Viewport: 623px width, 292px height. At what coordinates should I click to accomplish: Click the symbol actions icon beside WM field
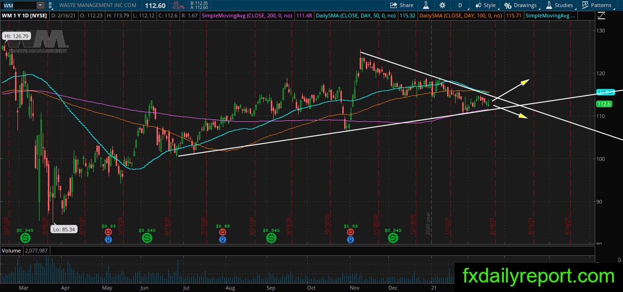tap(51, 5)
